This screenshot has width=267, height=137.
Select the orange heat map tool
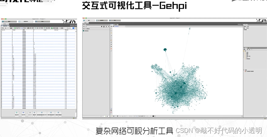click(111, 49)
